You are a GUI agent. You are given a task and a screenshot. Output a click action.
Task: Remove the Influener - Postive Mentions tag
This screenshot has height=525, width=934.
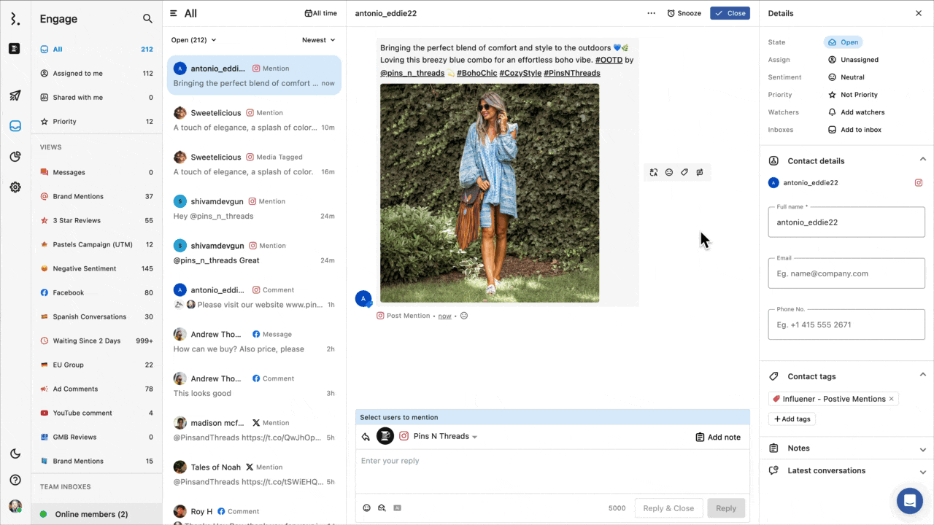pos(891,399)
